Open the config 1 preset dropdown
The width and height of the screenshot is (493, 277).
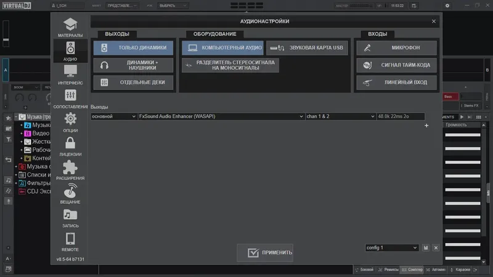click(x=392, y=248)
